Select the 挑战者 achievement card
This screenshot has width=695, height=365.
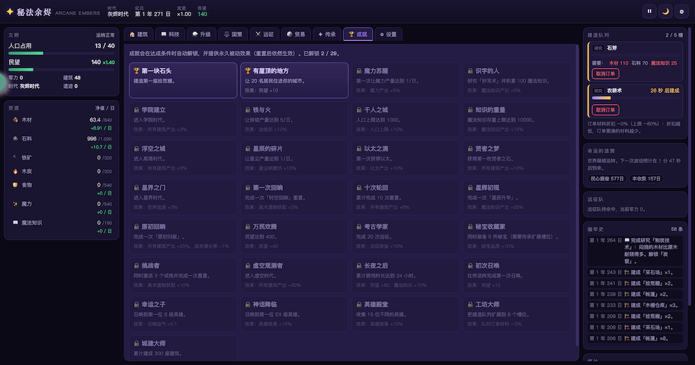[x=183, y=275]
